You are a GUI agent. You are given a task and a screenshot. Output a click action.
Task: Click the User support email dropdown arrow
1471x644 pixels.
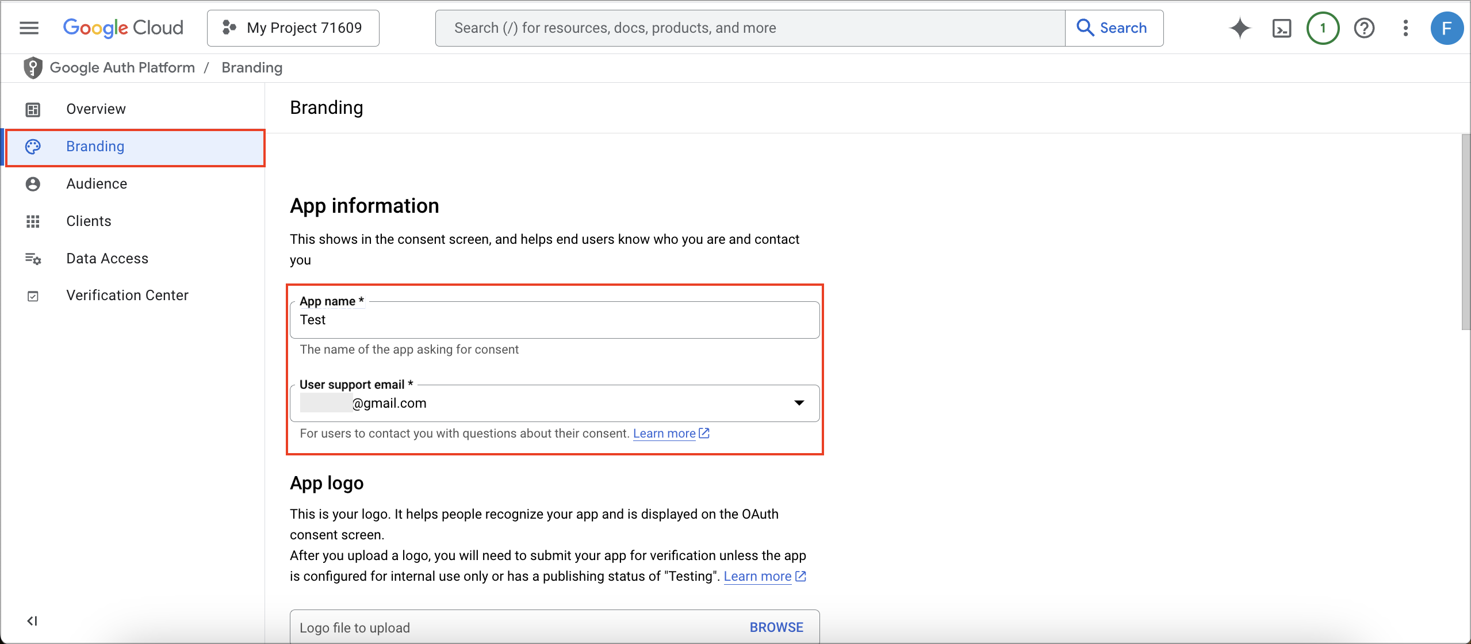click(799, 403)
